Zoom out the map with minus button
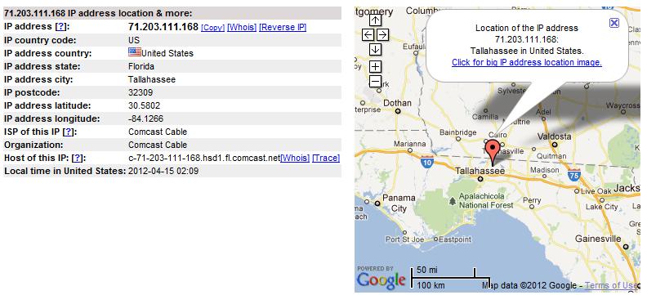The width and height of the screenshot is (647, 295). (375, 81)
